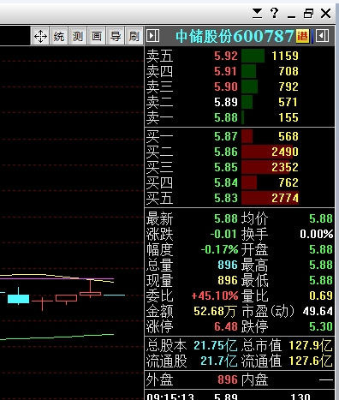The width and height of the screenshot is (339, 400).
Task: Click the cyan filled candlestick on chart
Action: pos(18,298)
